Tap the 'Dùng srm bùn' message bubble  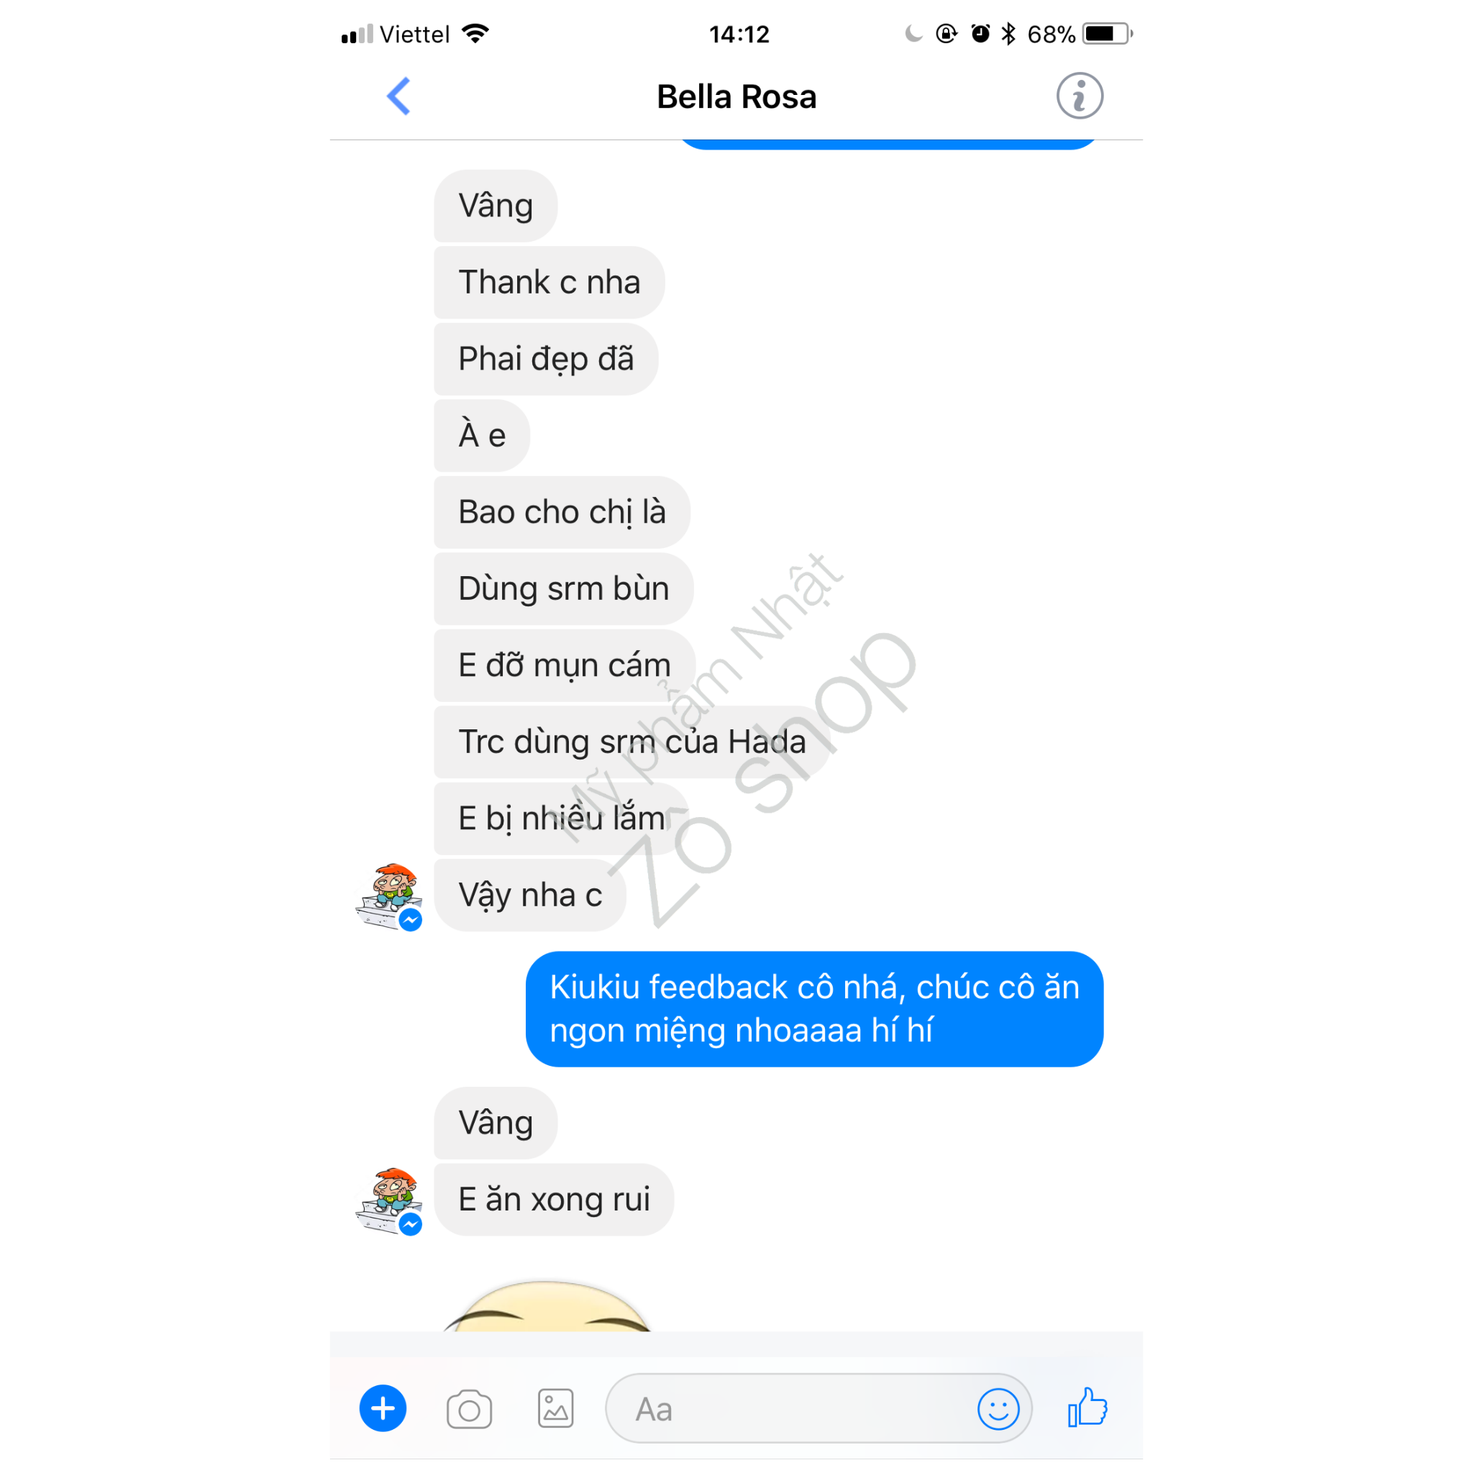563,588
